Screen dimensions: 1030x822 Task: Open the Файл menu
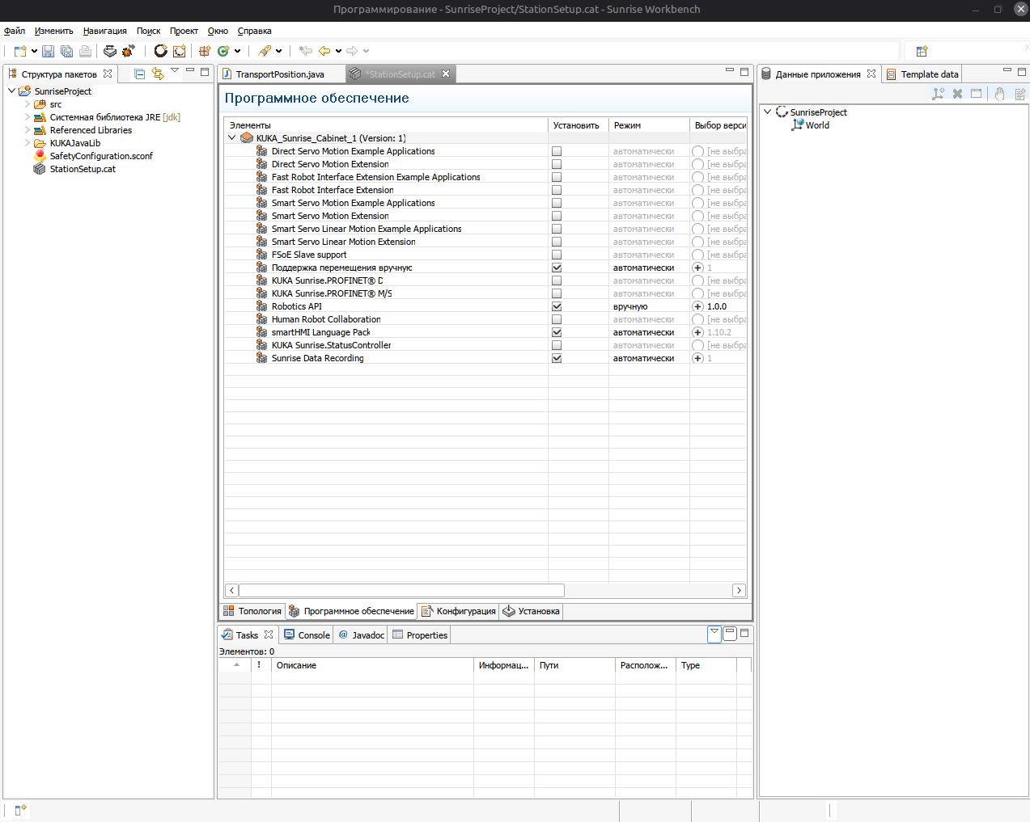click(15, 31)
